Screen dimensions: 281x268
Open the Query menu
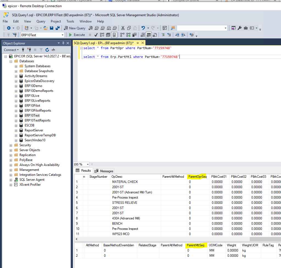pyautogui.click(x=41, y=21)
